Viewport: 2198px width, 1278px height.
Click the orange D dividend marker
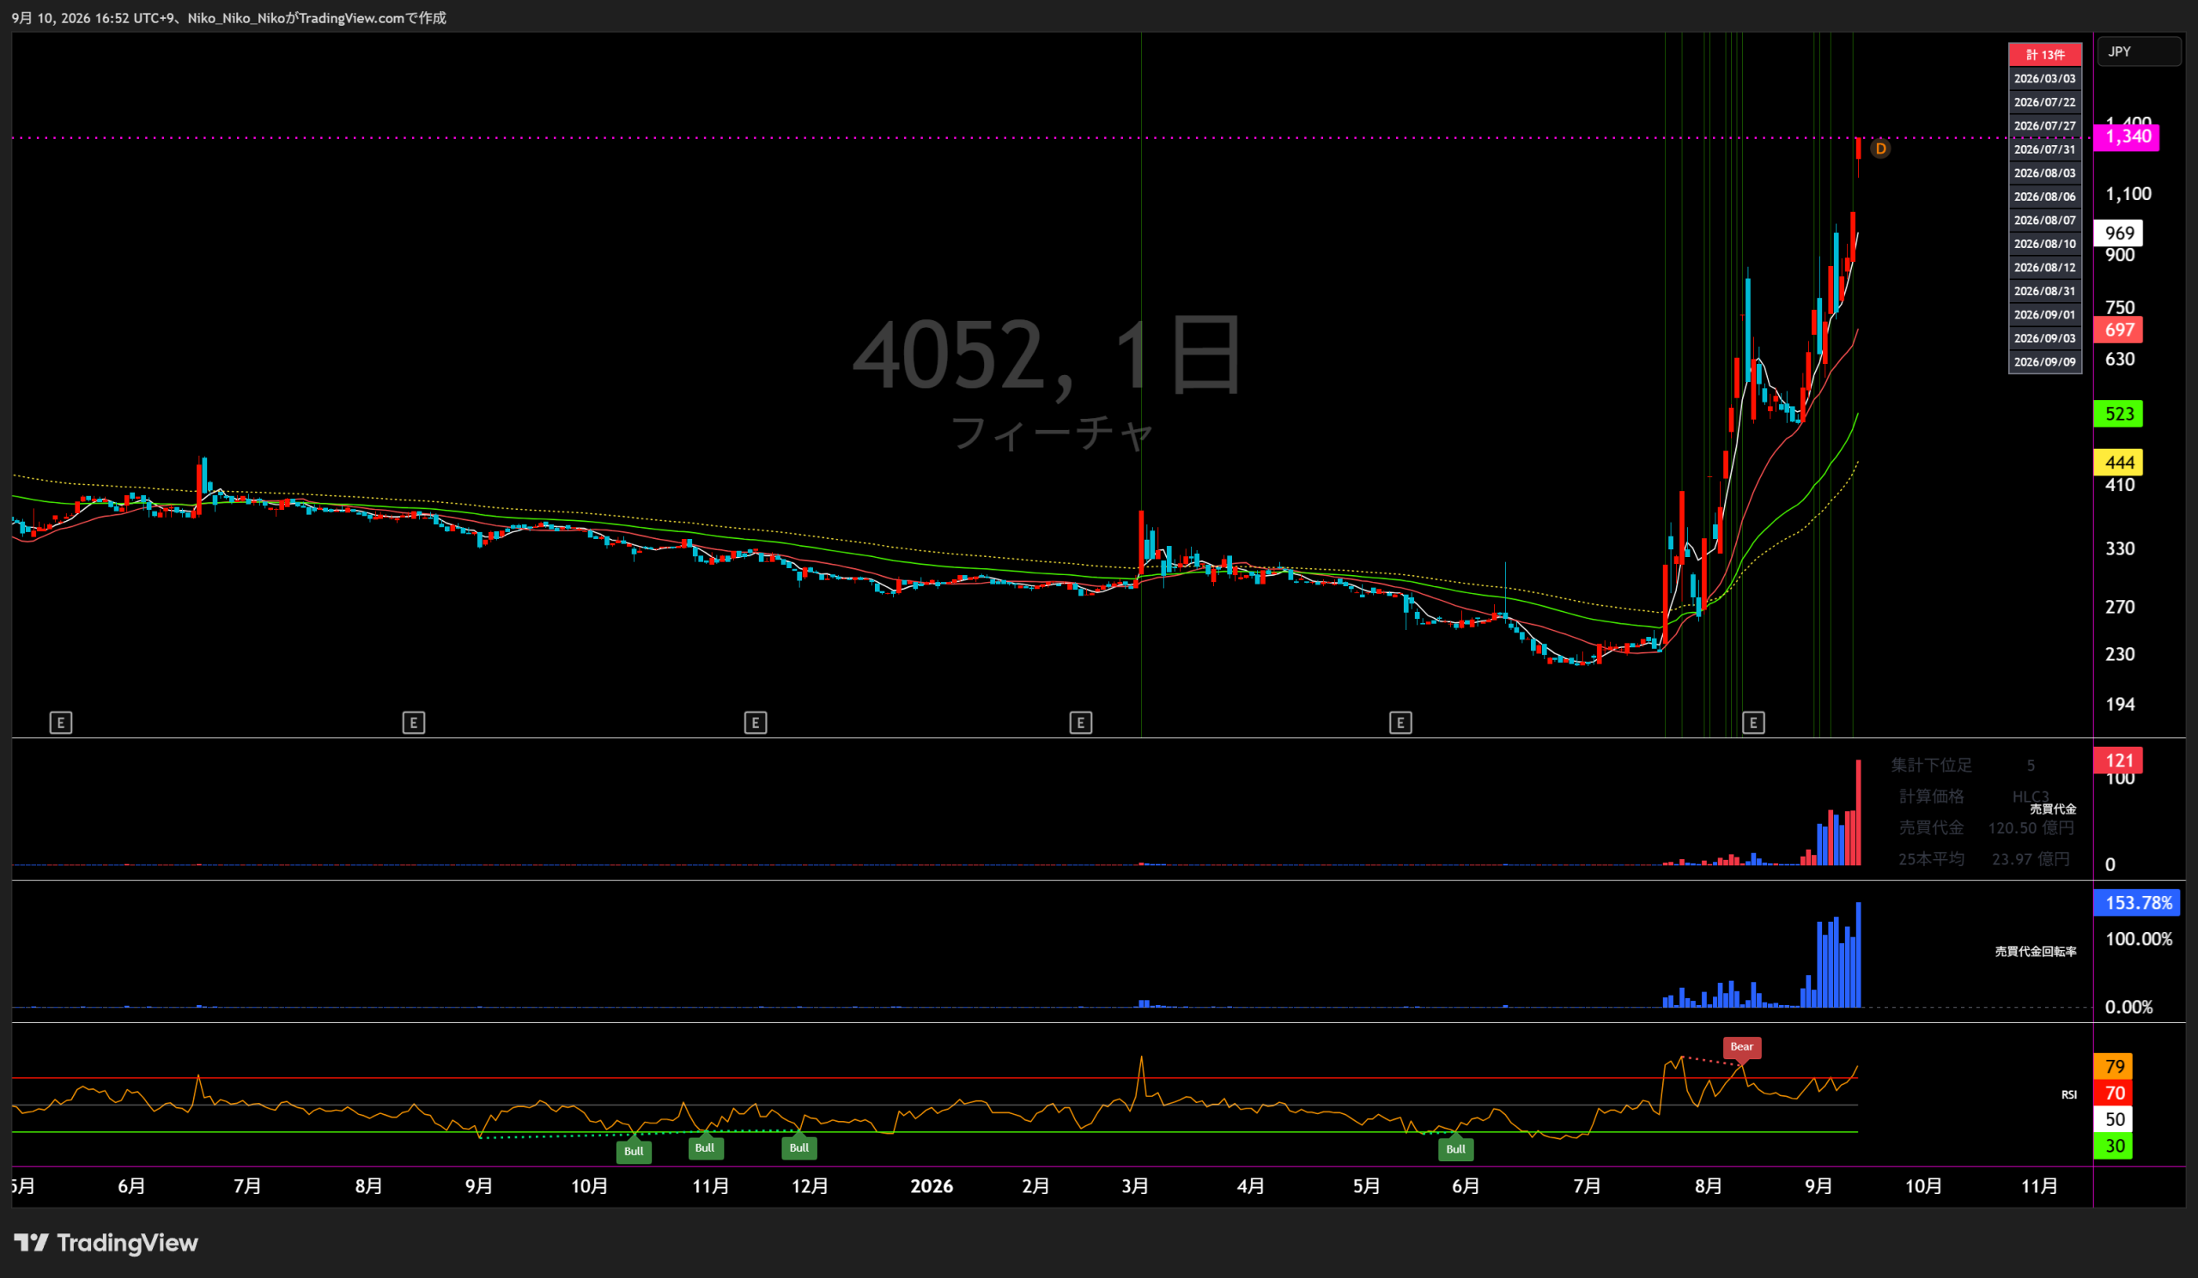1880,149
